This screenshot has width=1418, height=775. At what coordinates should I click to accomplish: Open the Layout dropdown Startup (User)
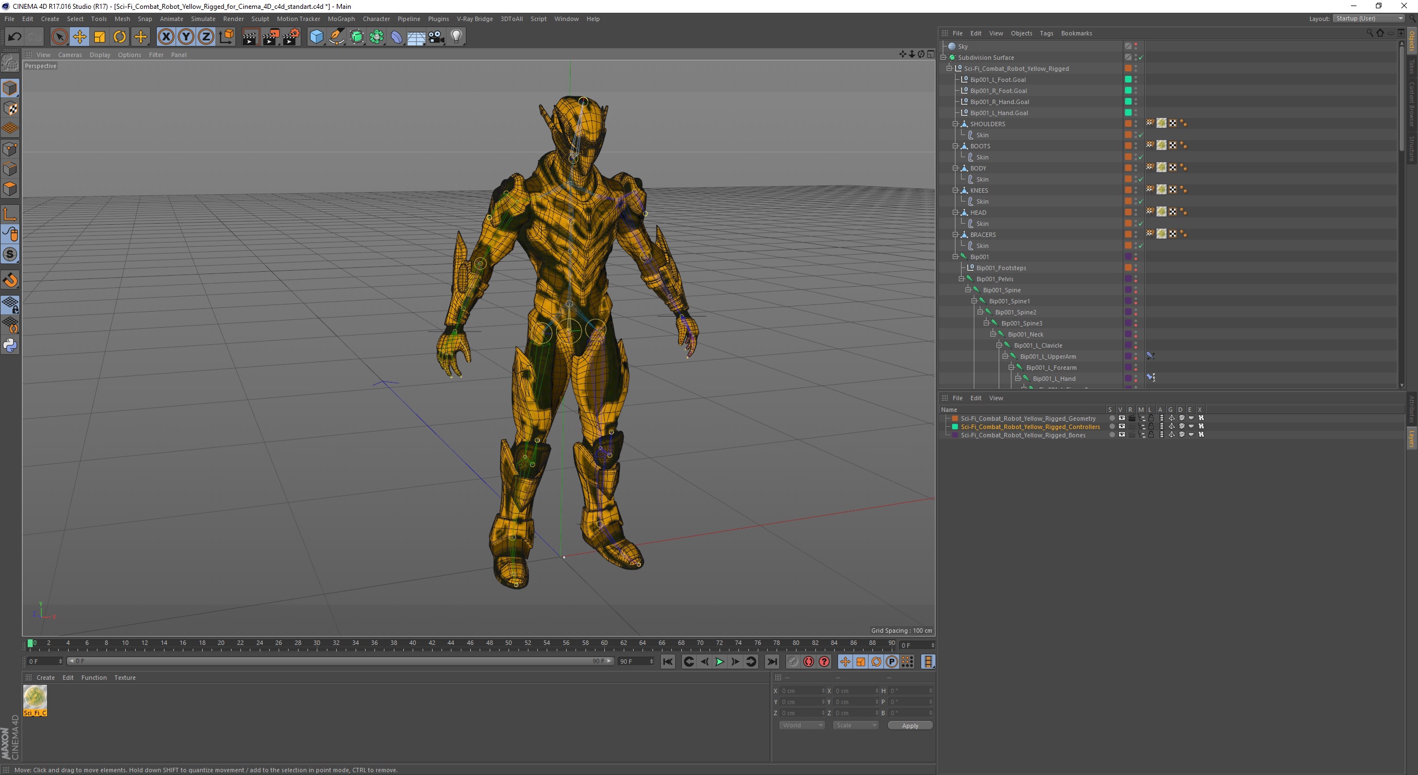tap(1369, 18)
